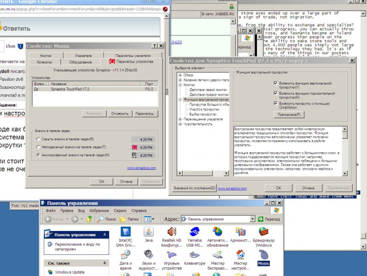Switch to Оборудование tab
This screenshot has height=276, width=367.
pyautogui.click(x=81, y=62)
